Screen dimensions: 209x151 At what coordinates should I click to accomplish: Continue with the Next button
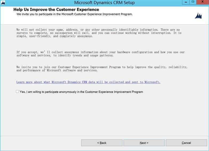144,143
